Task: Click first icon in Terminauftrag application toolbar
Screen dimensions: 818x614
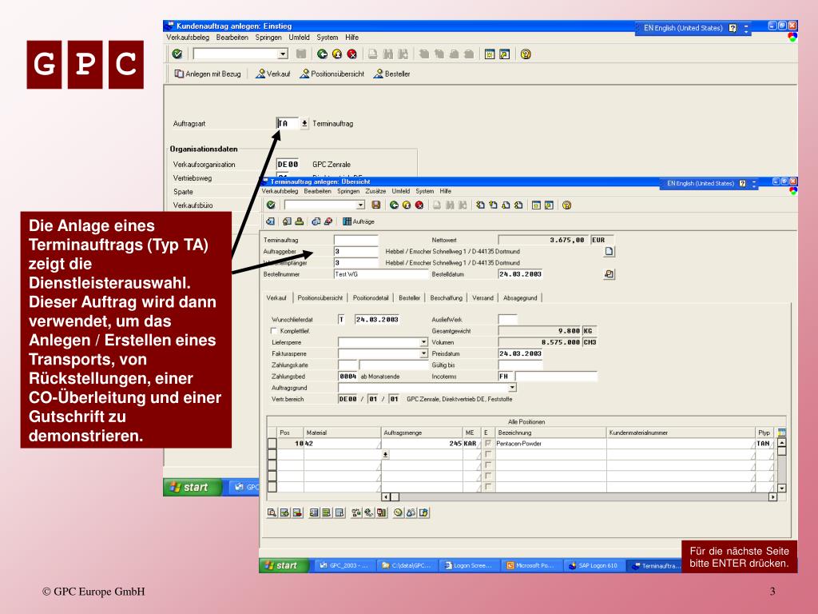Action: click(x=270, y=221)
